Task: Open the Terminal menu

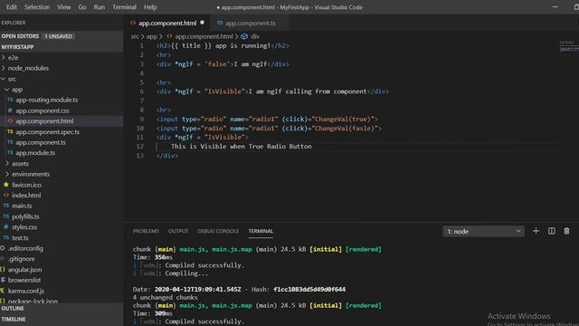Action: pyautogui.click(x=124, y=7)
